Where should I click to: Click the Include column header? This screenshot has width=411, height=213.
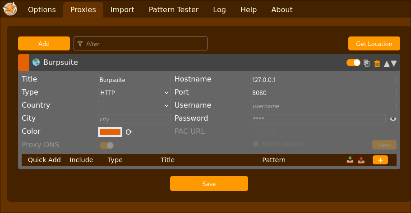pyautogui.click(x=81, y=160)
